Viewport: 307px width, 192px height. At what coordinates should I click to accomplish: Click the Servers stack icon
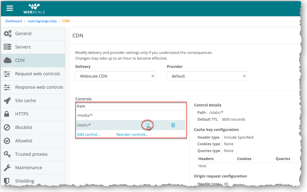(7, 47)
